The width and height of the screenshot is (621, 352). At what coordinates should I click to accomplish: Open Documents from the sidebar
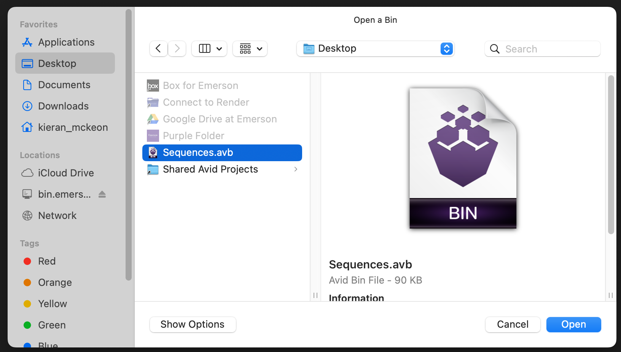click(x=65, y=85)
